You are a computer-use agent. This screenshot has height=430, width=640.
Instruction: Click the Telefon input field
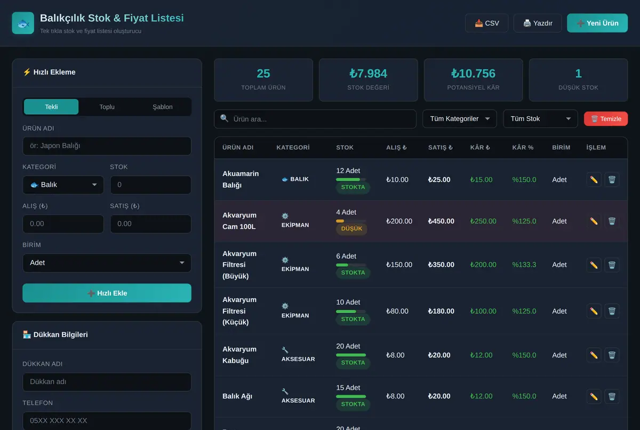pyautogui.click(x=107, y=420)
